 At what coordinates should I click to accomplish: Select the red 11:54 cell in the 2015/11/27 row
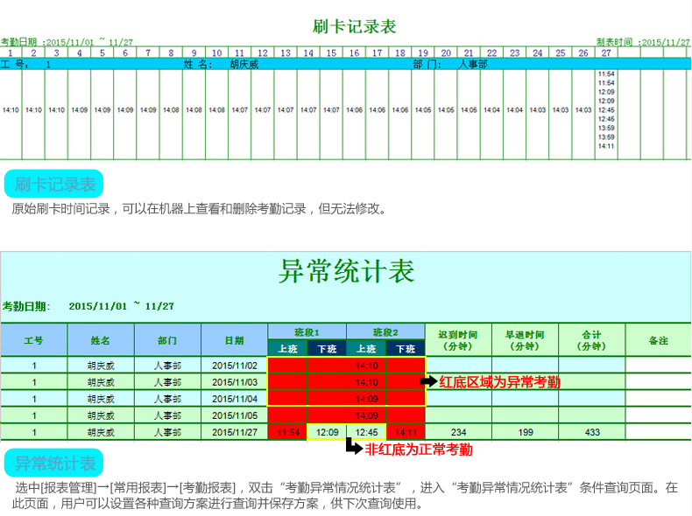pos(287,432)
